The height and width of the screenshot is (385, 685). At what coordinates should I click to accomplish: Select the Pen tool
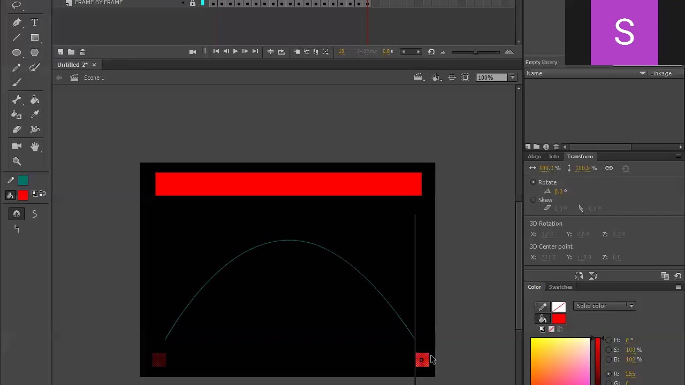click(x=17, y=22)
